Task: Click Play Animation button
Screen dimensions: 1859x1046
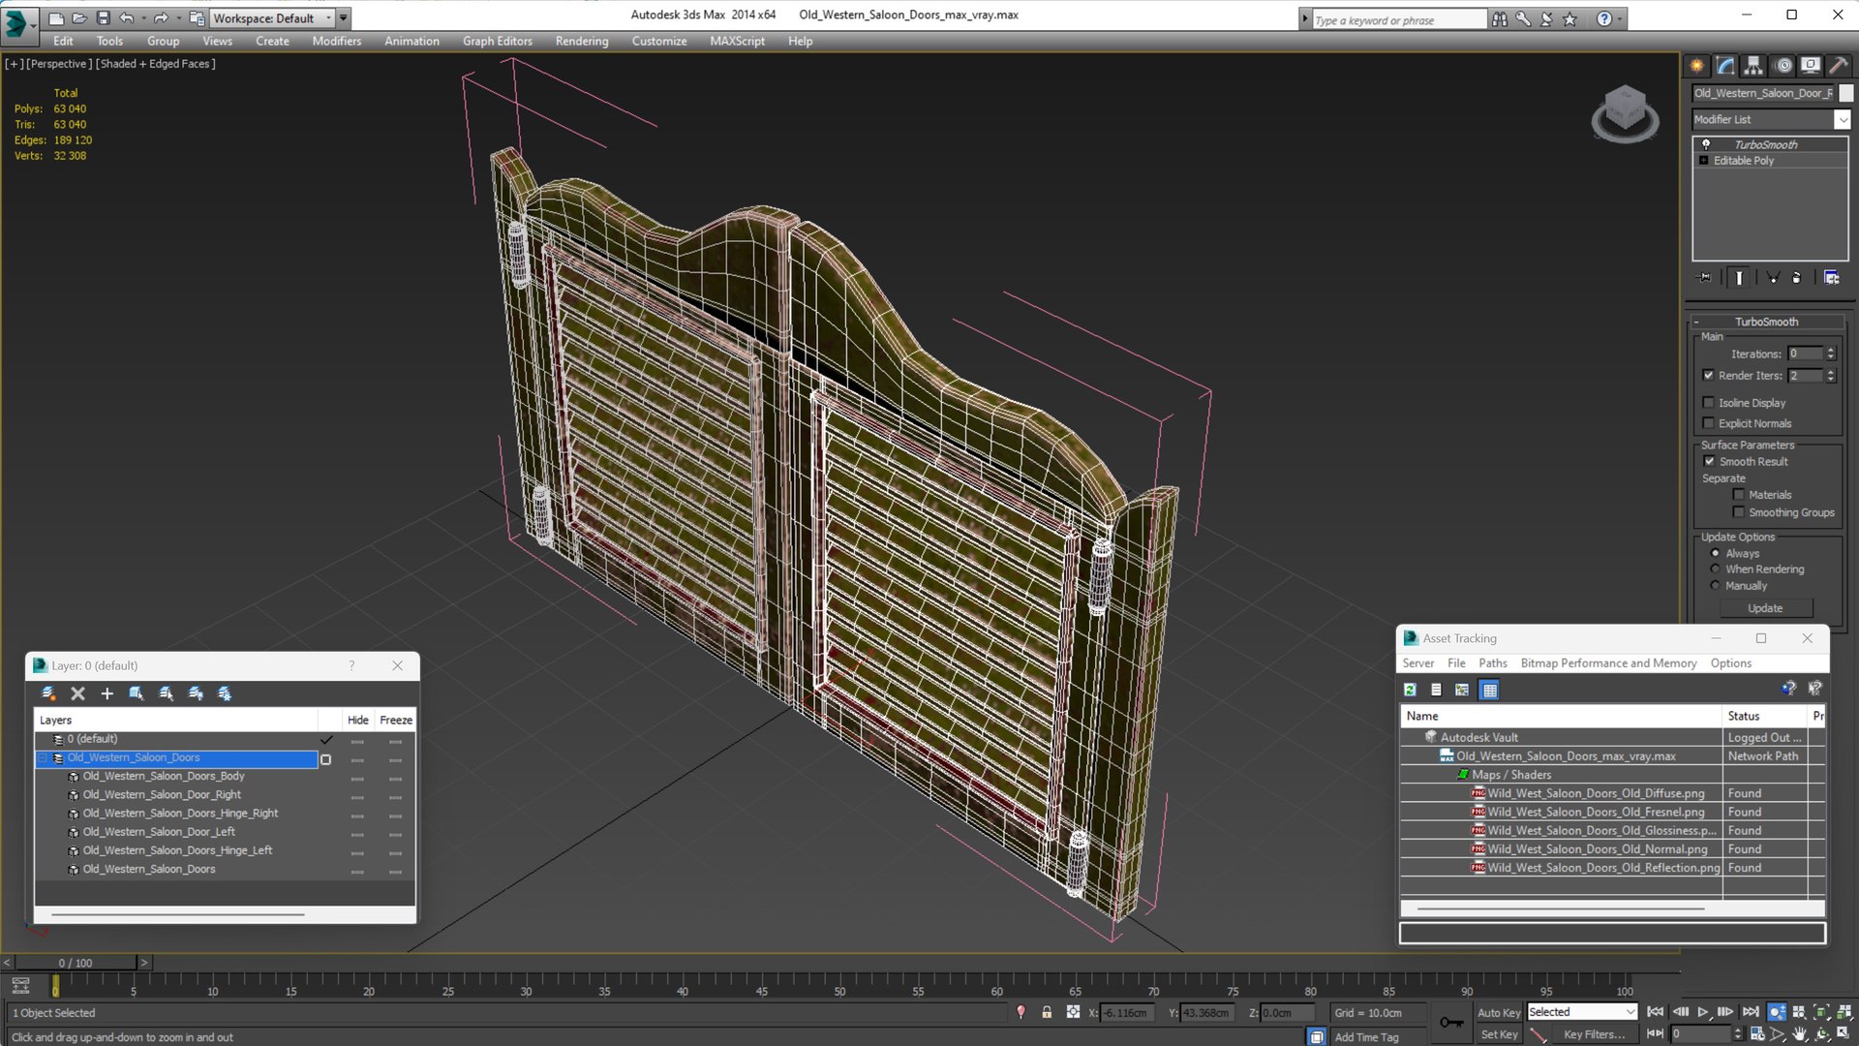Action: coord(1703,1012)
